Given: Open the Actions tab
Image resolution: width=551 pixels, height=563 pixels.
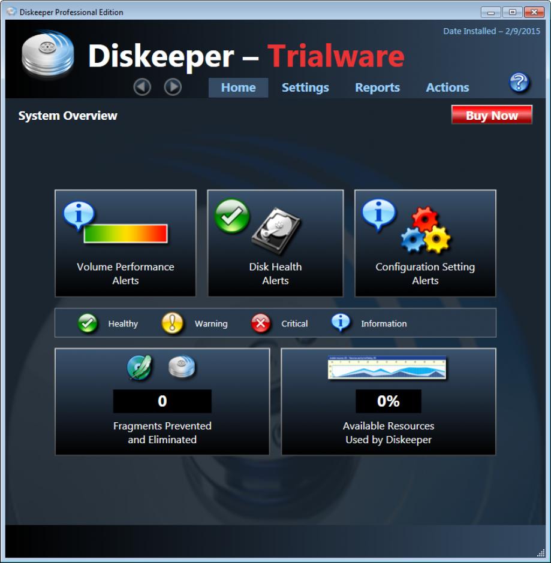Looking at the screenshot, I should tap(447, 87).
